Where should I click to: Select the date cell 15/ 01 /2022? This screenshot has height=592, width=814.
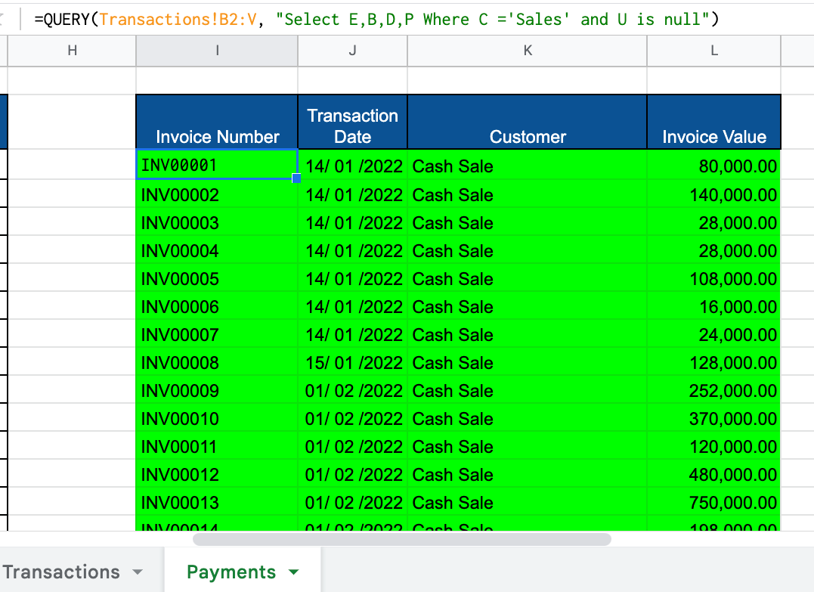tap(352, 363)
